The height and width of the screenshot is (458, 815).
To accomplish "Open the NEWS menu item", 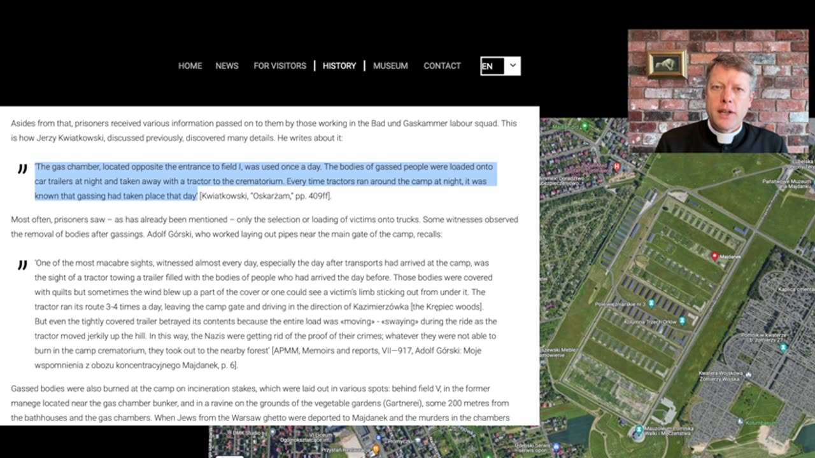I will (227, 66).
